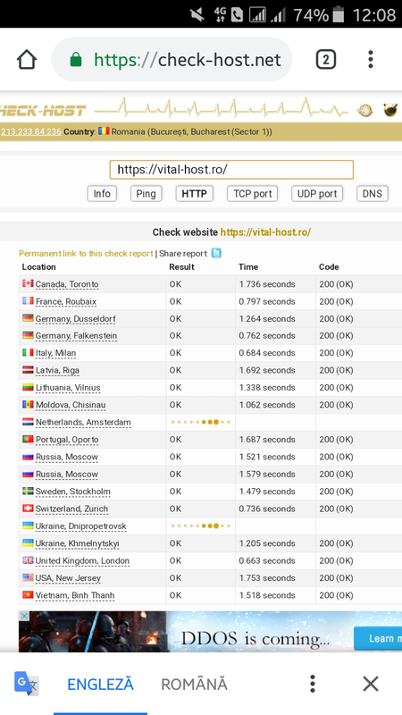Click the TCP port button
This screenshot has height=715, width=402.
pos(252,194)
